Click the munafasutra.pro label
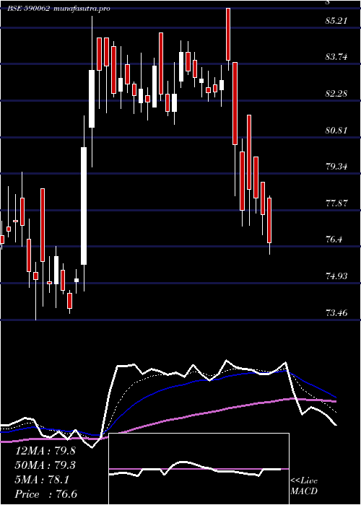This screenshot has height=505, width=361. tap(81, 9)
